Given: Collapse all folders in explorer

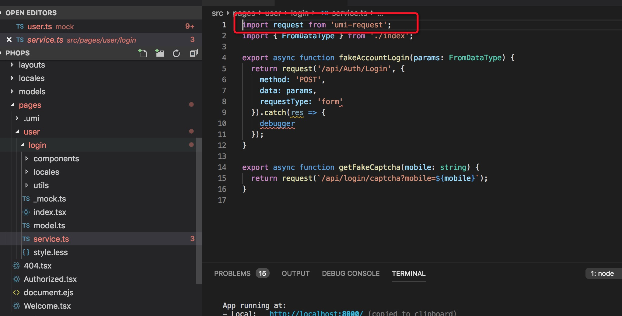Looking at the screenshot, I should [x=194, y=53].
